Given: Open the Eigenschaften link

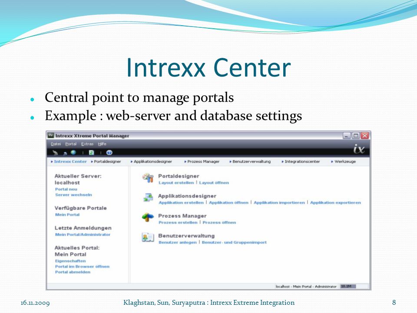Looking at the screenshot, I should point(70,261).
